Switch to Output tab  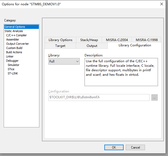pos(92,46)
